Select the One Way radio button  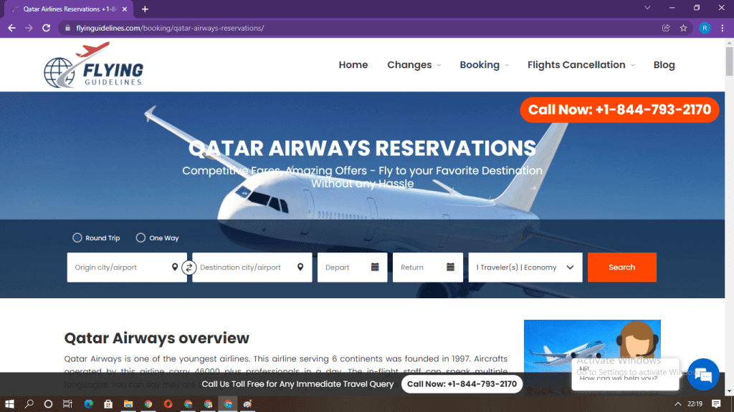pyautogui.click(x=140, y=237)
